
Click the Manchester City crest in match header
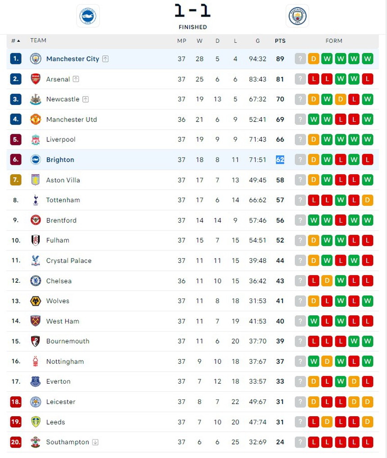[297, 16]
